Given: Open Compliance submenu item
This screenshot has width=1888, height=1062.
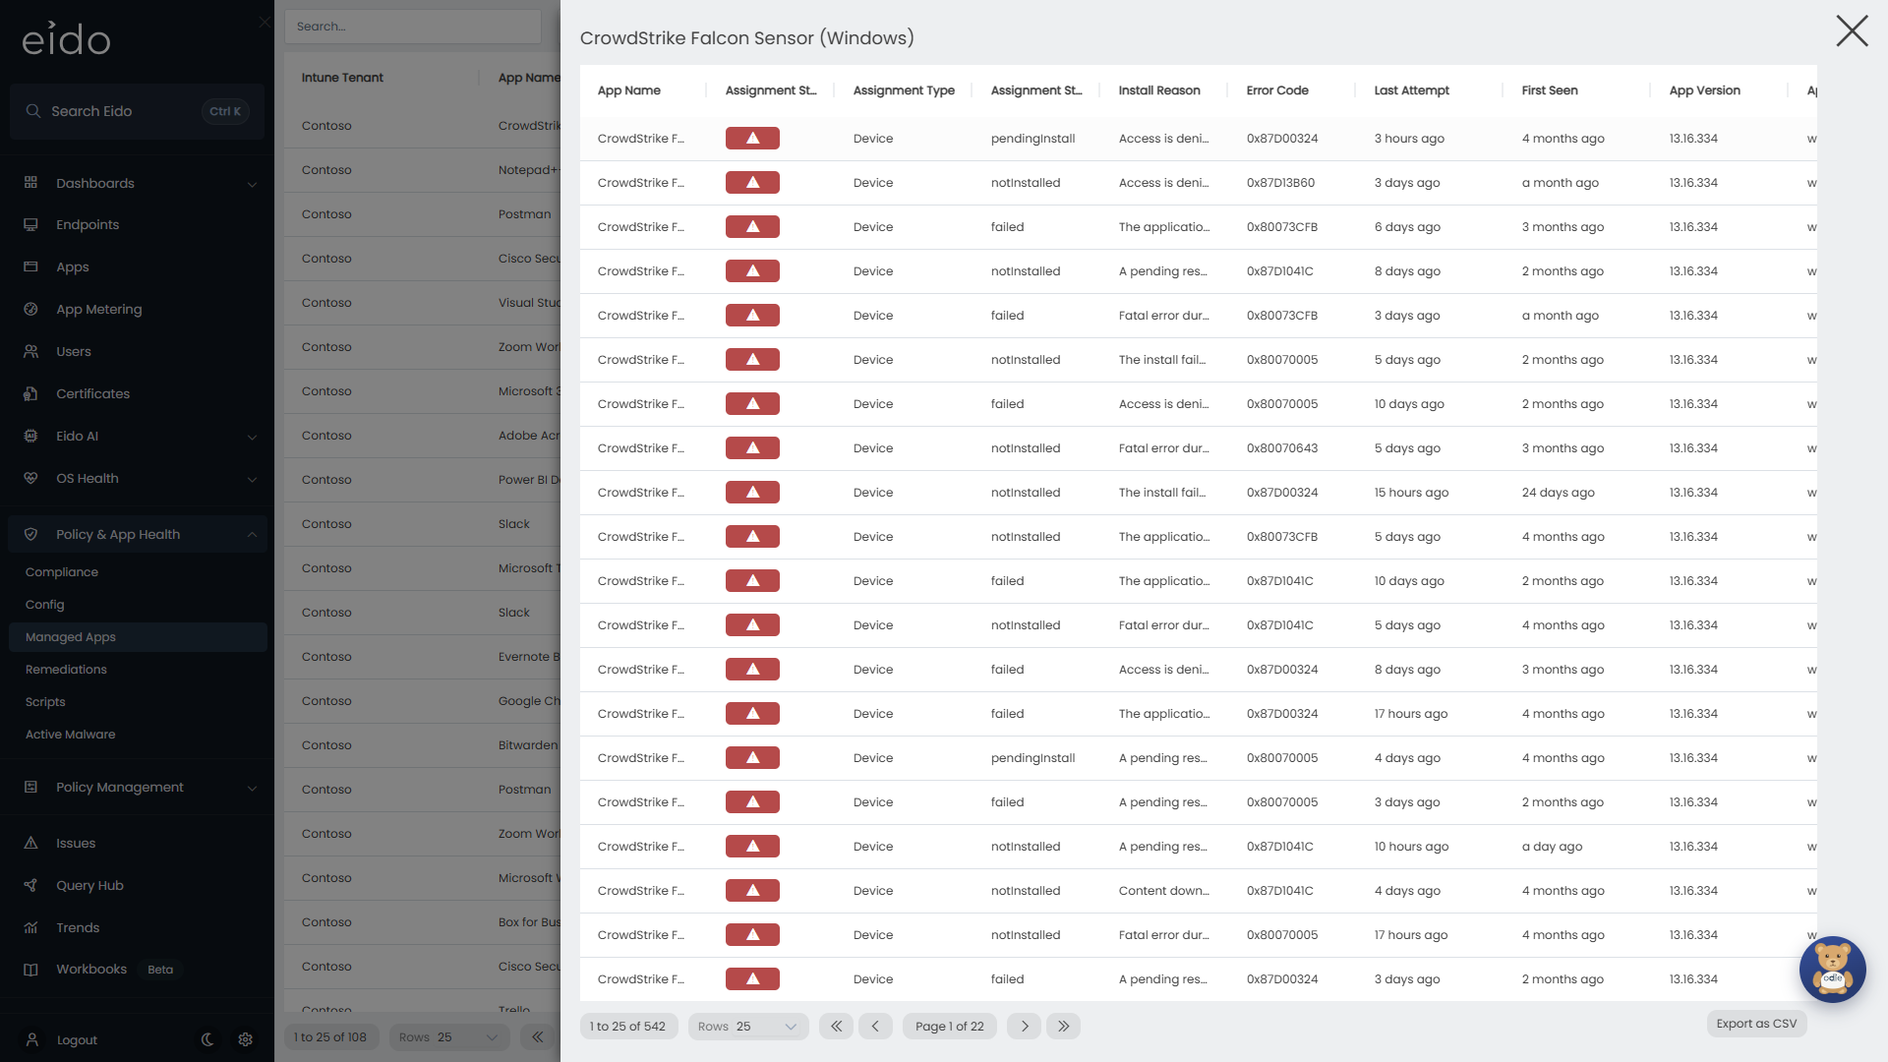Looking at the screenshot, I should point(62,572).
